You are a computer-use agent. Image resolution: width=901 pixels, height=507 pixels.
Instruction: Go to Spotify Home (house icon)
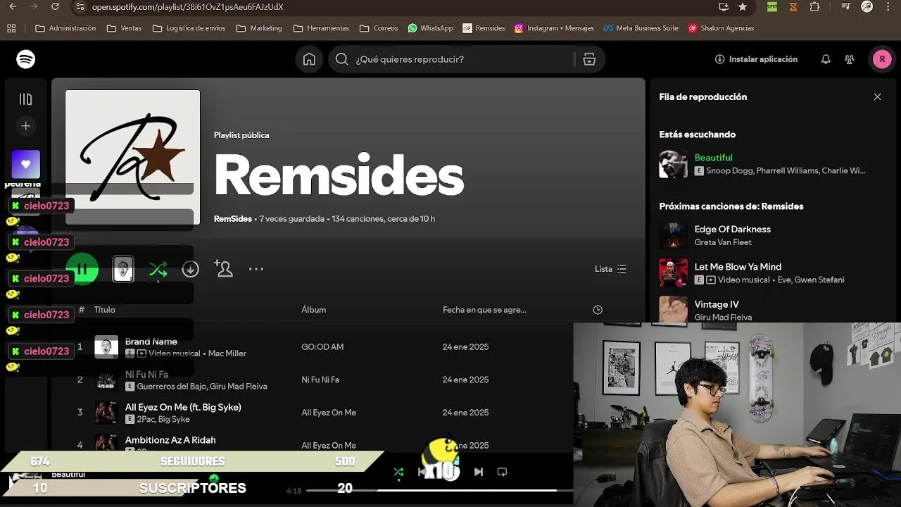309,59
